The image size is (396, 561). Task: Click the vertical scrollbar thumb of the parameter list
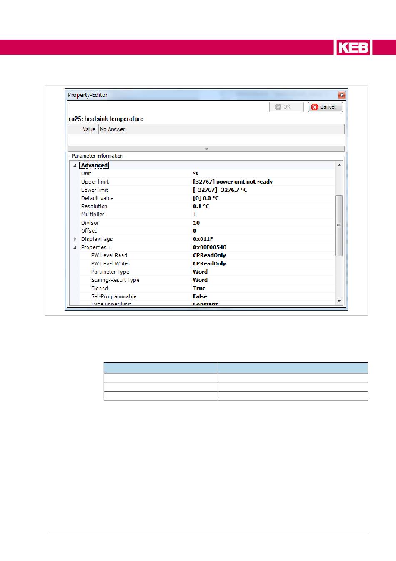[339, 225]
